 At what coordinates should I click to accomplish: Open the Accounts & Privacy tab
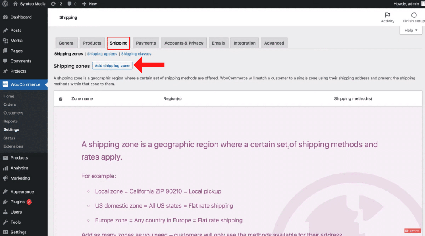pyautogui.click(x=184, y=43)
